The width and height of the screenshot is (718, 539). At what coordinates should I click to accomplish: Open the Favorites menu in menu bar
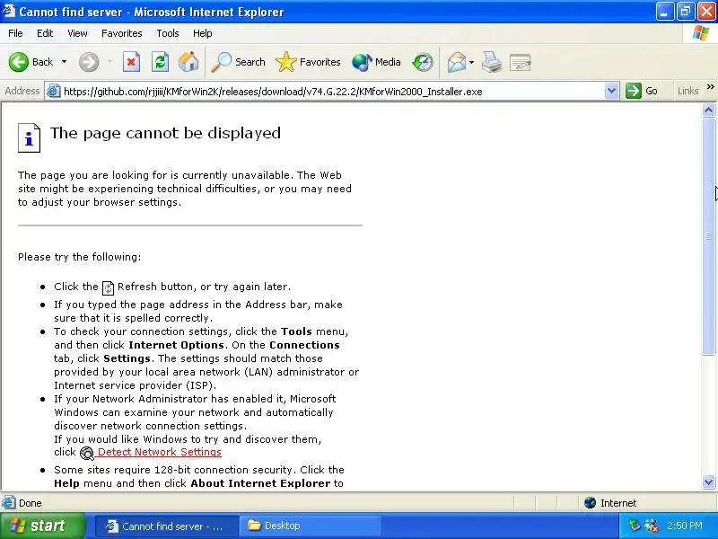122,33
